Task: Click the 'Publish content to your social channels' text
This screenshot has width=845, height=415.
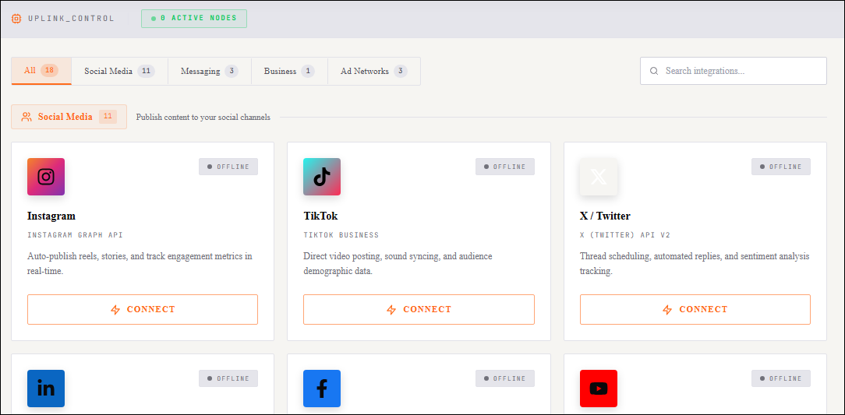Action: (x=203, y=118)
